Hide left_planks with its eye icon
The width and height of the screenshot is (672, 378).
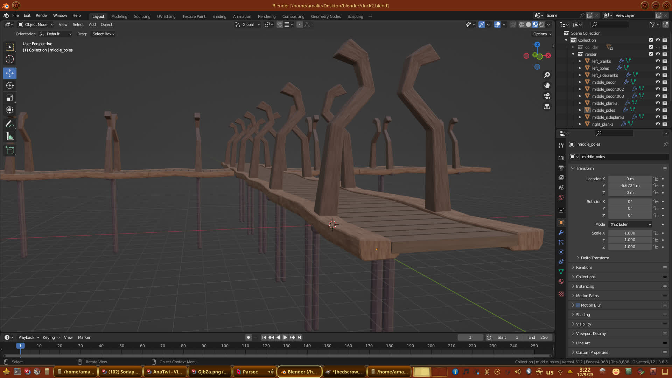click(x=658, y=61)
